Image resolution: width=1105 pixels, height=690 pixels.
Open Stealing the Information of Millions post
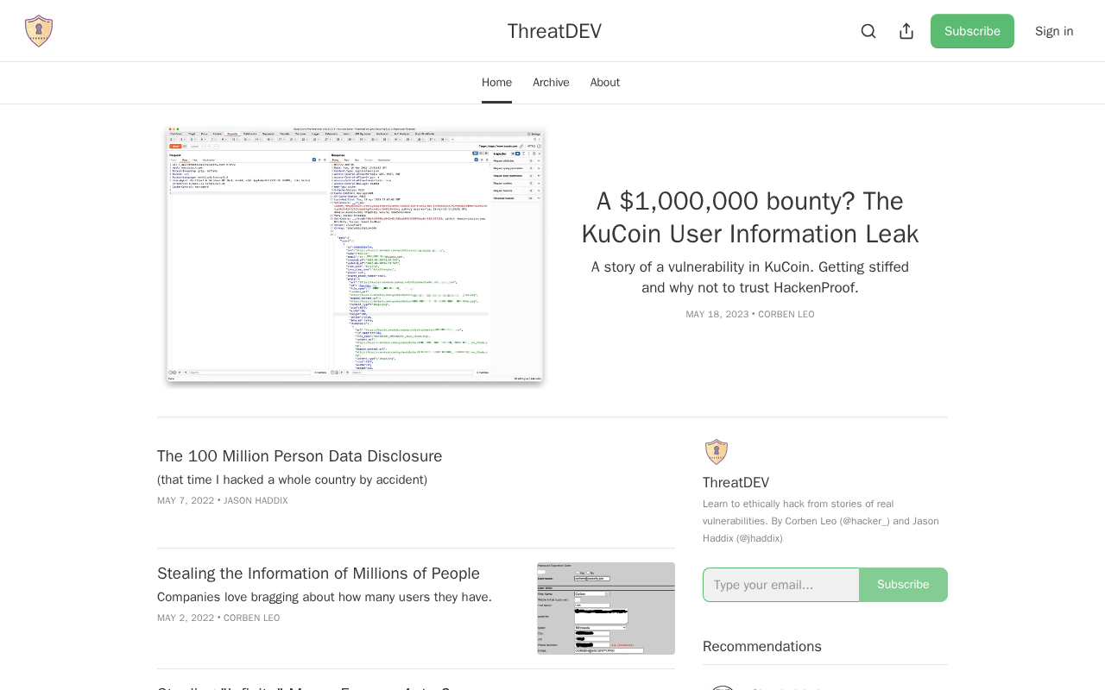[x=319, y=574]
